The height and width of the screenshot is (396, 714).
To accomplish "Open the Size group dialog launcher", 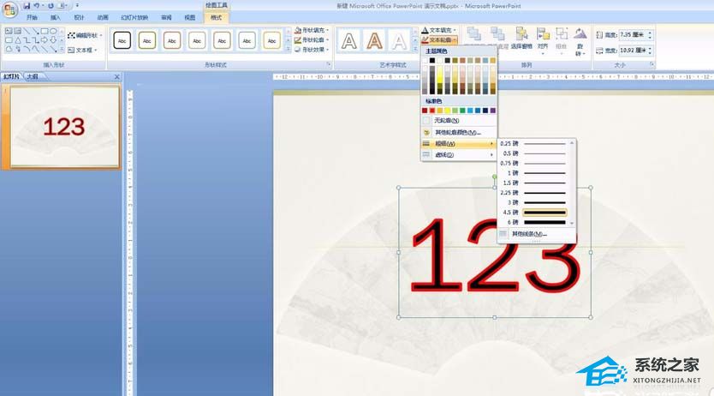I will 652,64.
